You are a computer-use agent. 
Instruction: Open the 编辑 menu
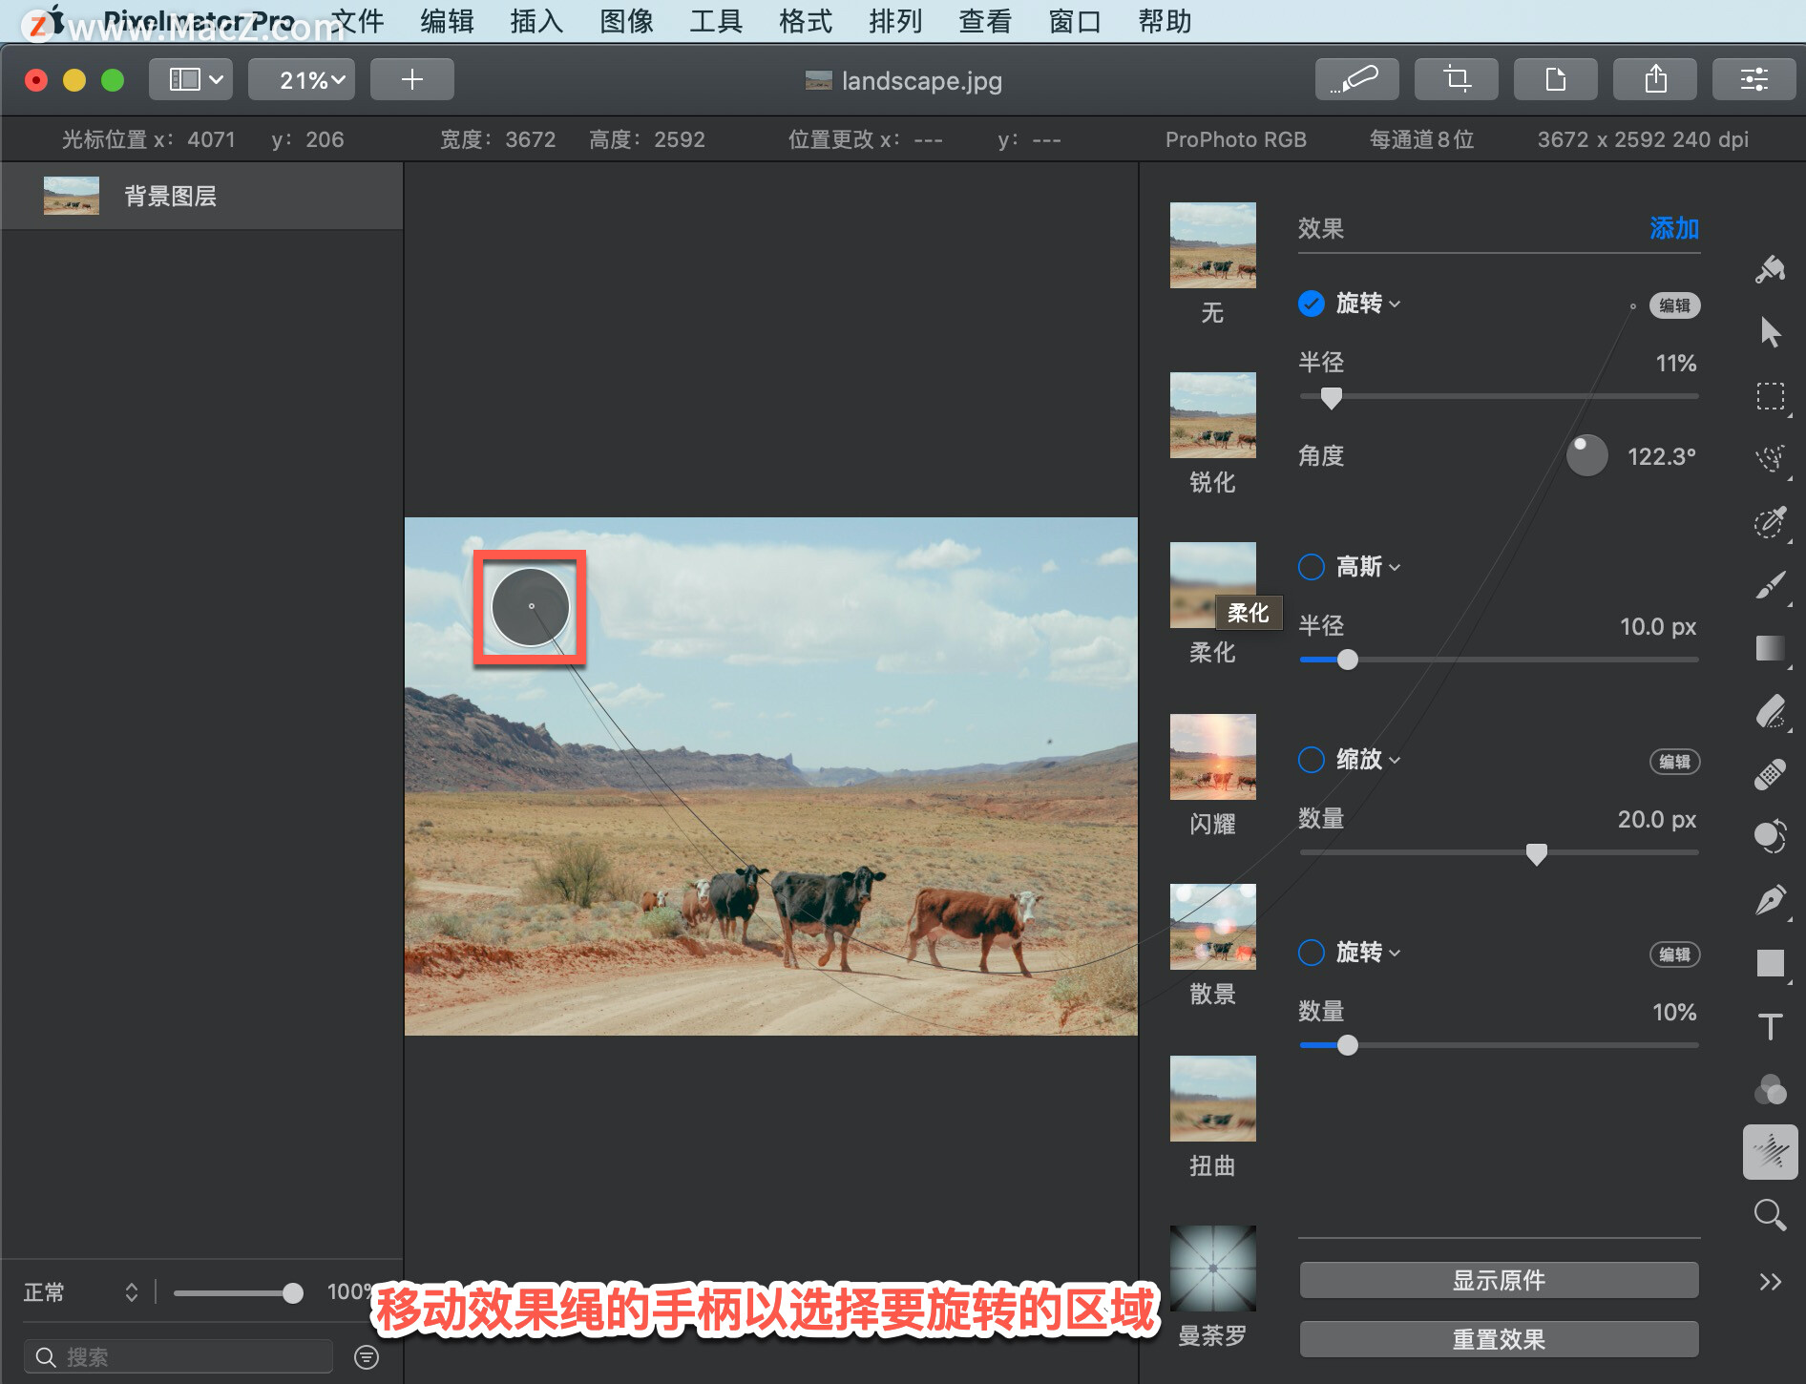(x=448, y=21)
